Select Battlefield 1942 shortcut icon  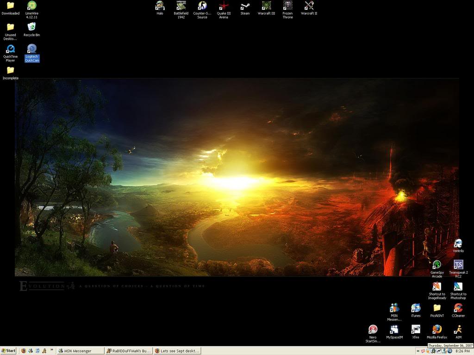pyautogui.click(x=181, y=10)
